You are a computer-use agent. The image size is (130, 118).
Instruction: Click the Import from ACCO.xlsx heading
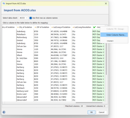[x=20, y=10]
